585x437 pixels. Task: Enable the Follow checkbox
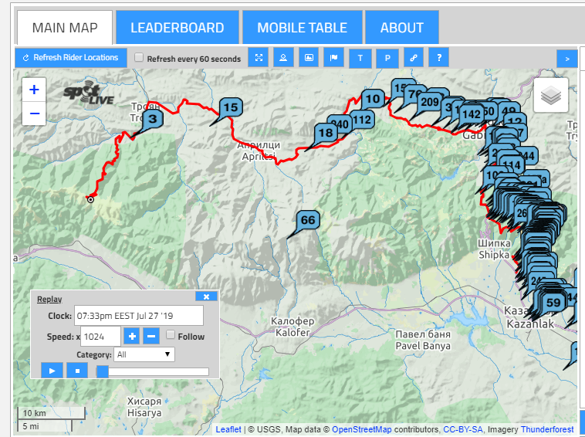tap(170, 334)
